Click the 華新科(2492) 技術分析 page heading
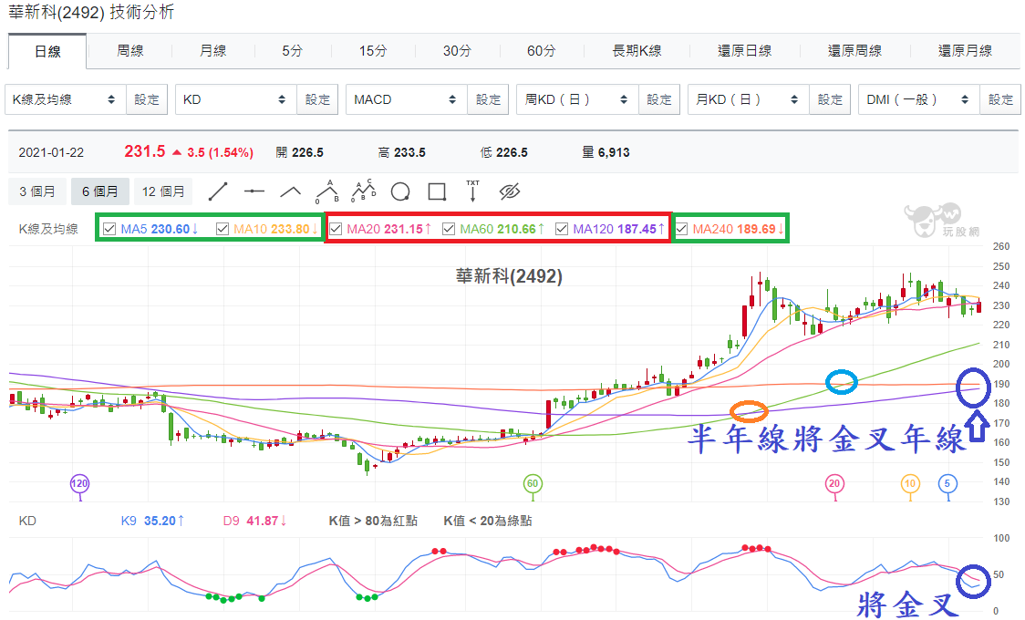The width and height of the screenshot is (1025, 620). pyautogui.click(x=91, y=13)
